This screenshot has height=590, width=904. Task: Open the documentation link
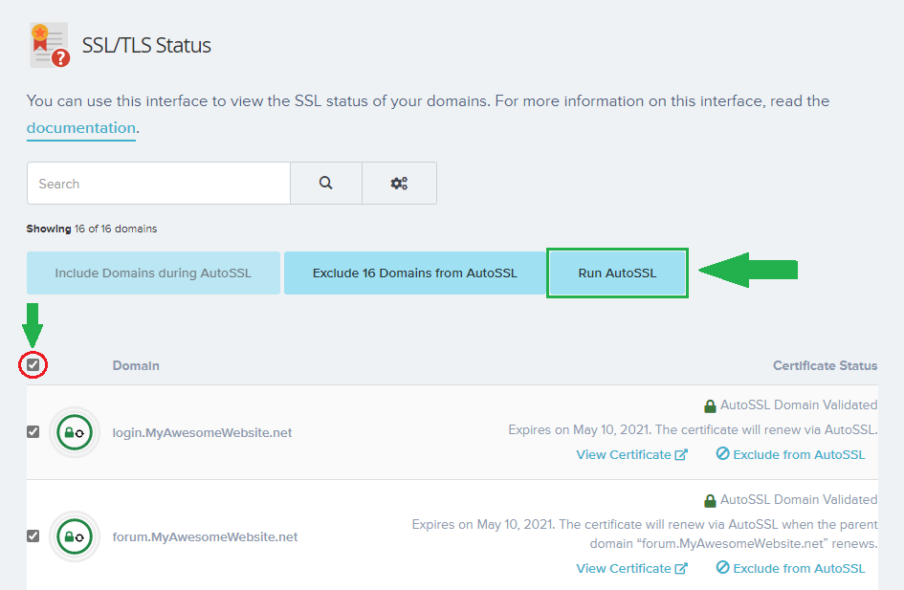click(x=81, y=128)
